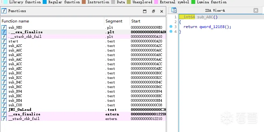Click the function icon beside sub_B6C

4,87
